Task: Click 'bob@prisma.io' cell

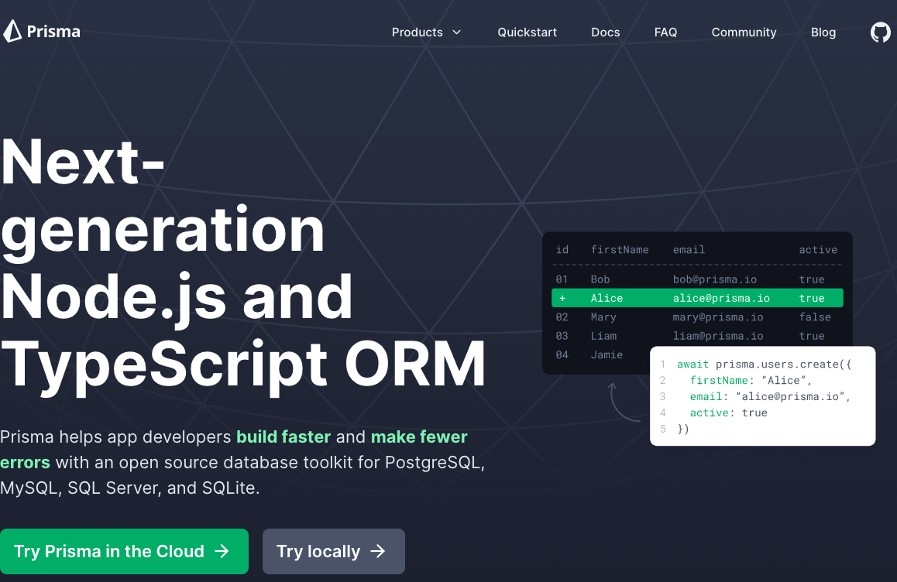Action: tap(714, 279)
